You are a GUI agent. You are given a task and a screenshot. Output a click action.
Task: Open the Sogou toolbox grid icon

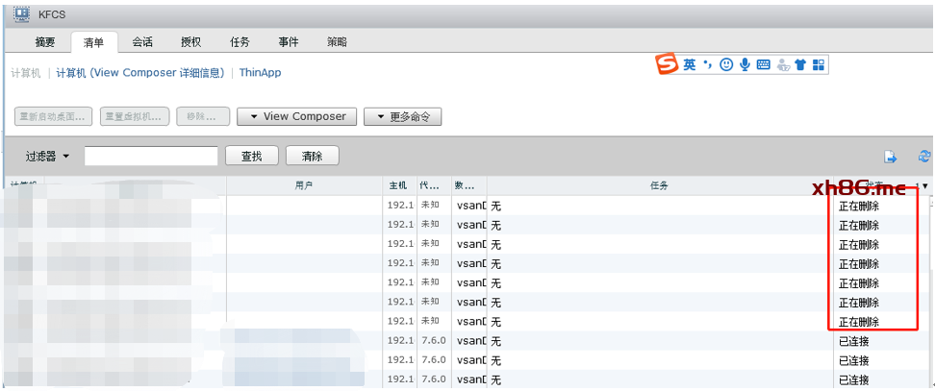(819, 64)
